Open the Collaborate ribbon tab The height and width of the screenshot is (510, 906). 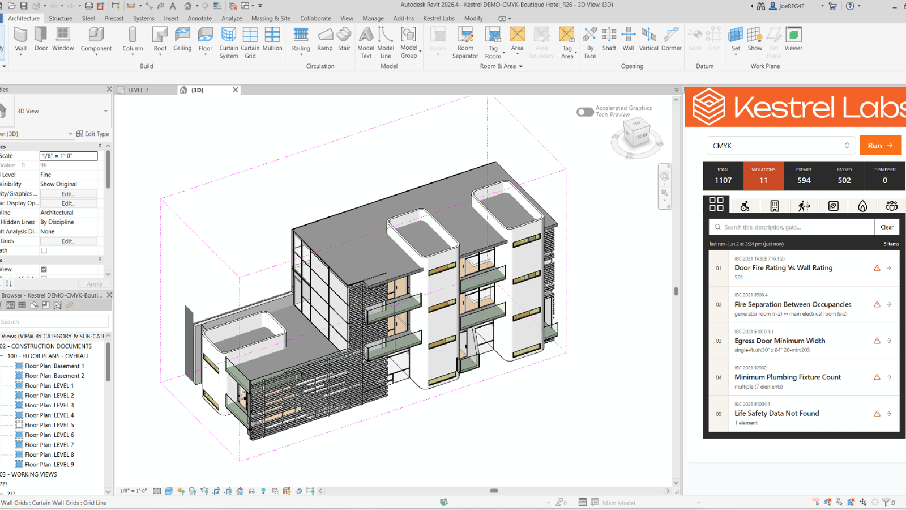pyautogui.click(x=315, y=19)
